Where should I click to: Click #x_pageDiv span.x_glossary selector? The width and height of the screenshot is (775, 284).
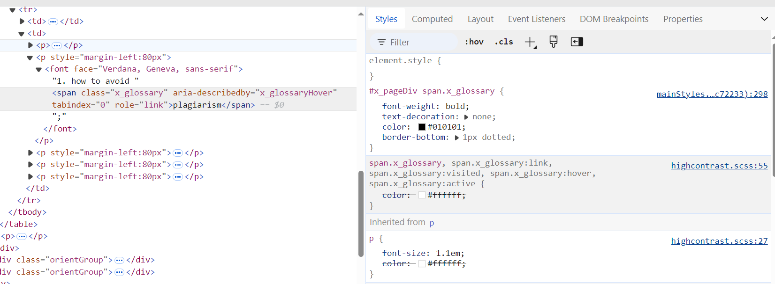[432, 91]
